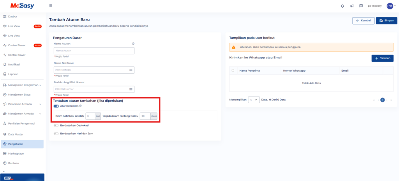
Task: Click the megaphone announcement icon
Action: click(352, 6)
